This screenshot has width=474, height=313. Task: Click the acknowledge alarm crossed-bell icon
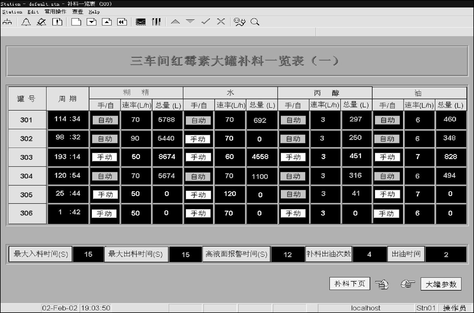point(41,22)
